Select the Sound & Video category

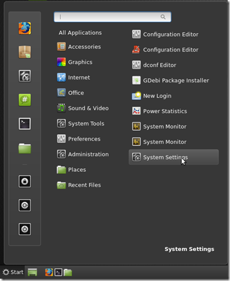(x=83, y=108)
